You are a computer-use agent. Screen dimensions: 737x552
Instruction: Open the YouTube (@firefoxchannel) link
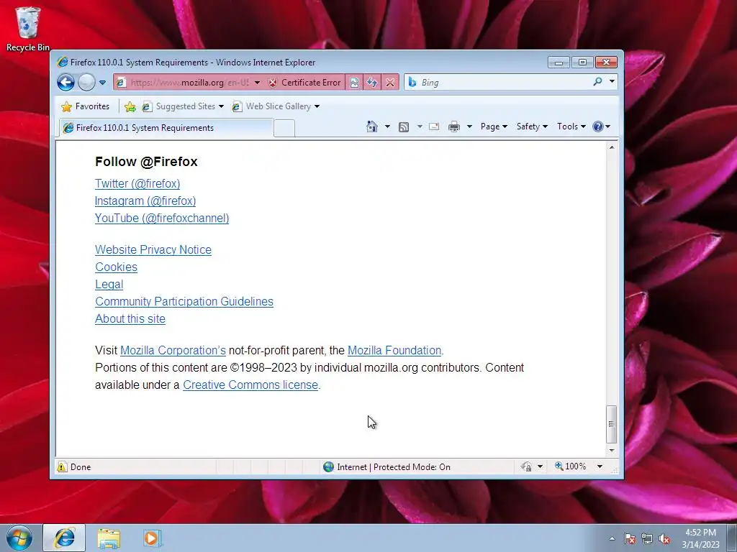162,218
